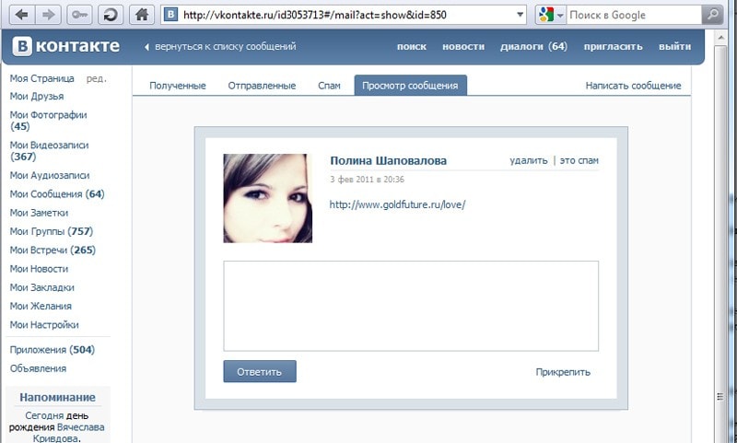Expand the Google search engine selector
The width and height of the screenshot is (737, 443).
[x=551, y=15]
